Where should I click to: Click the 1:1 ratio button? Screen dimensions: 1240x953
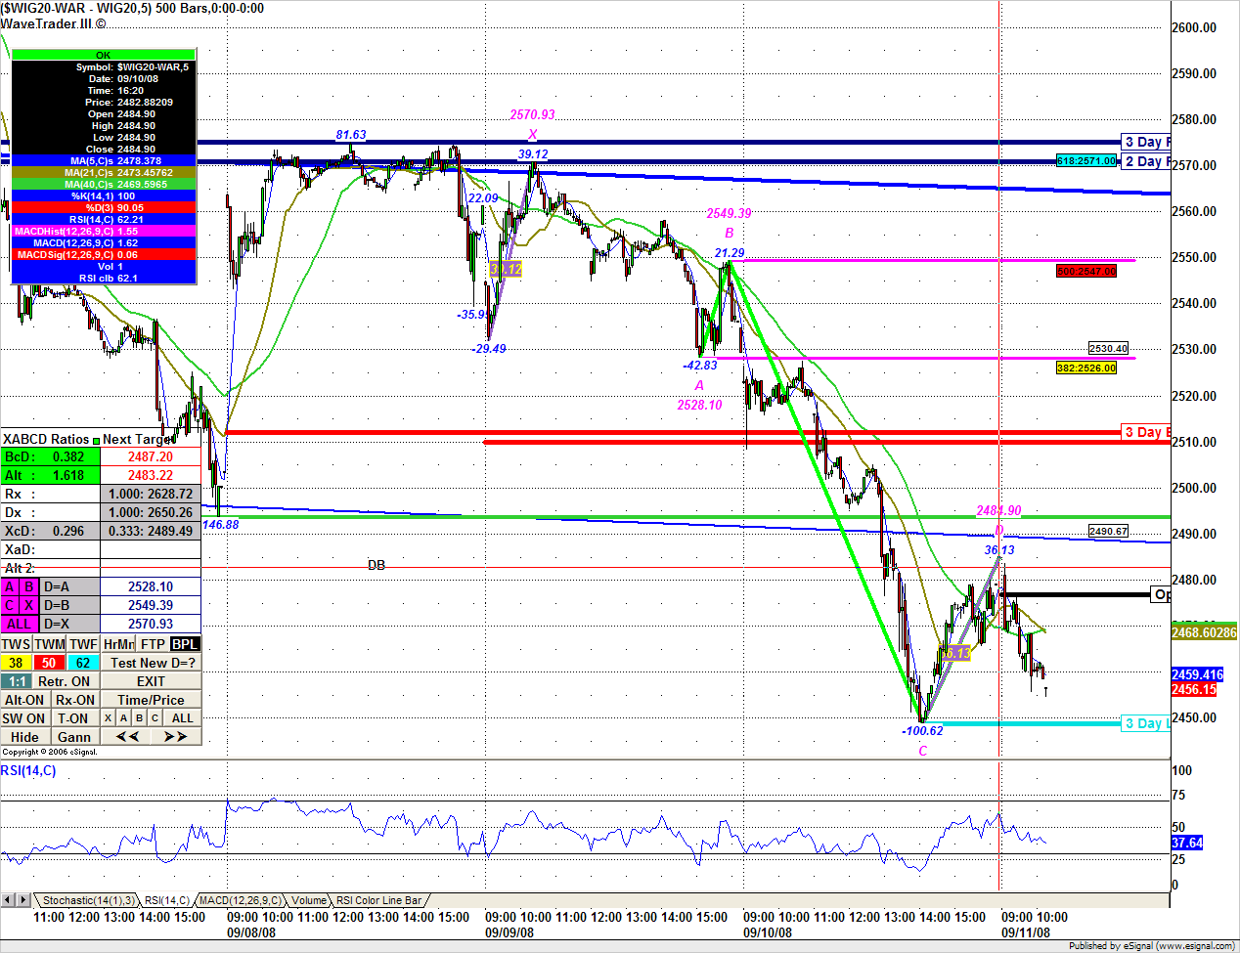[16, 681]
